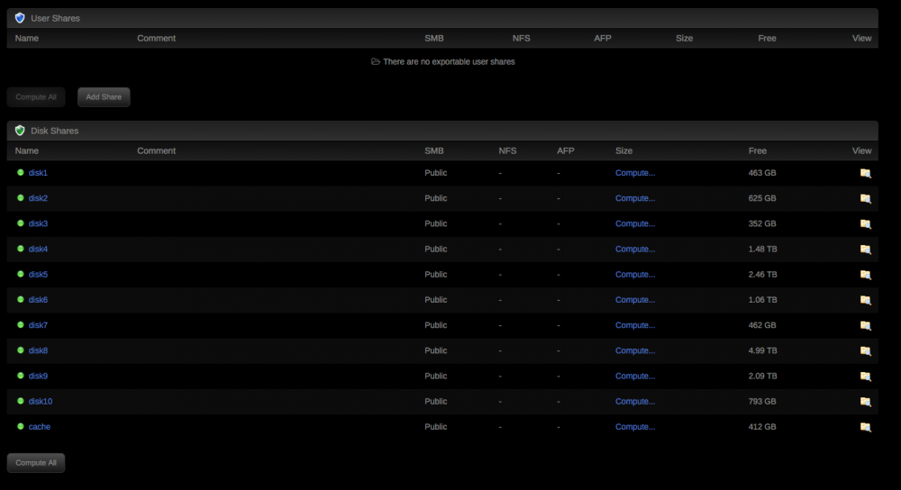This screenshot has height=490, width=901.
Task: Open the disk9 share link
Action: [38, 376]
